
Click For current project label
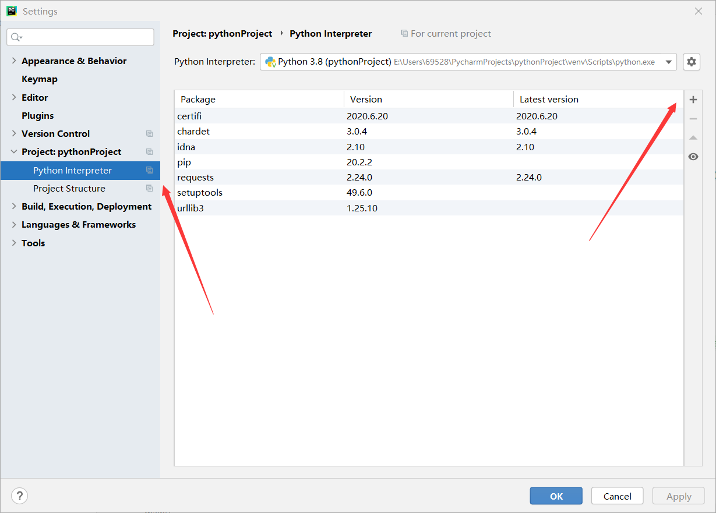click(x=450, y=34)
